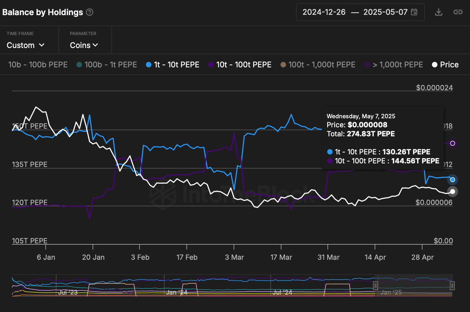Copy the chart share link
Viewport: 470px width, 312px height.
pos(458,12)
